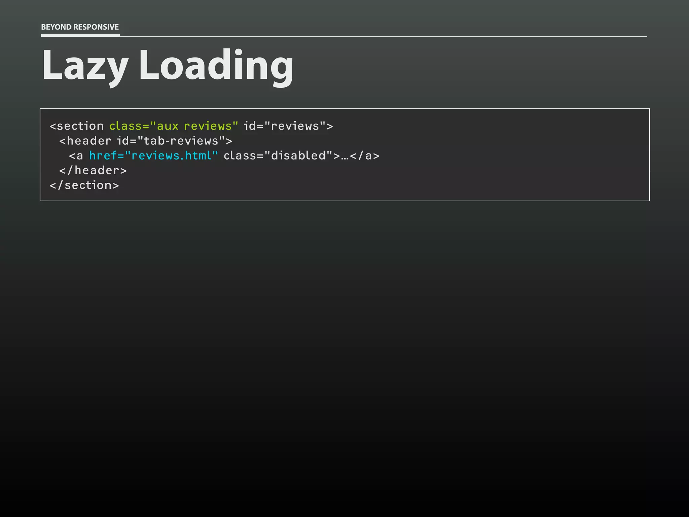Click the closing </header> tag line
Image resolution: width=689 pixels, height=517 pixels.
coord(93,170)
